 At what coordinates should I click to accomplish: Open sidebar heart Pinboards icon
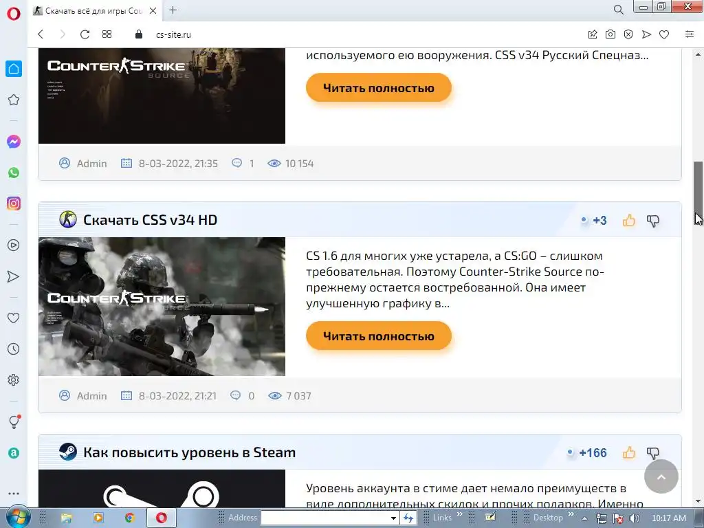[14, 318]
